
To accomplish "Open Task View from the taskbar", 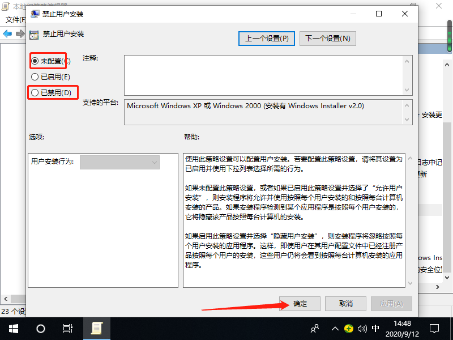I will point(68,329).
